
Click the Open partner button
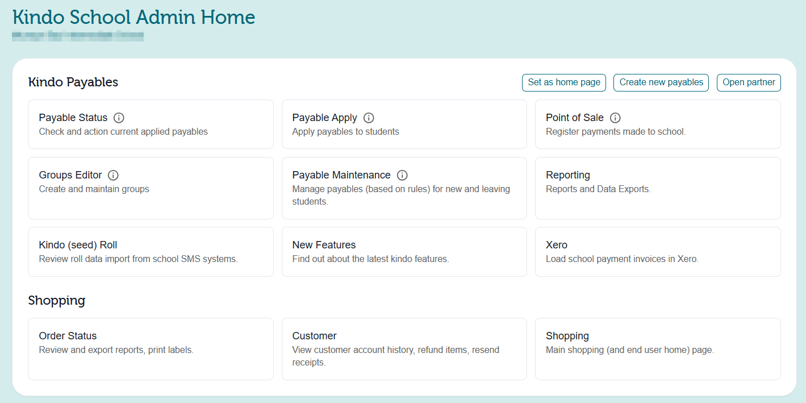click(749, 82)
